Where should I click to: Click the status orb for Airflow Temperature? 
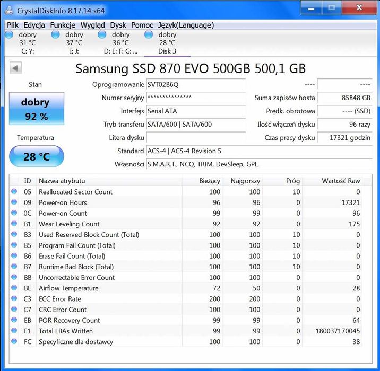(14, 288)
